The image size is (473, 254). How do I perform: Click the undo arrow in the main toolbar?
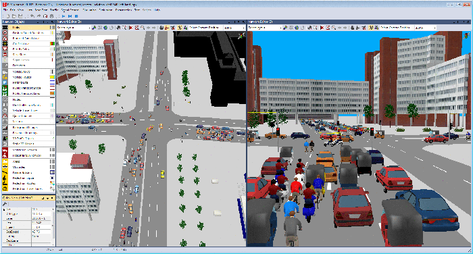(32, 16)
